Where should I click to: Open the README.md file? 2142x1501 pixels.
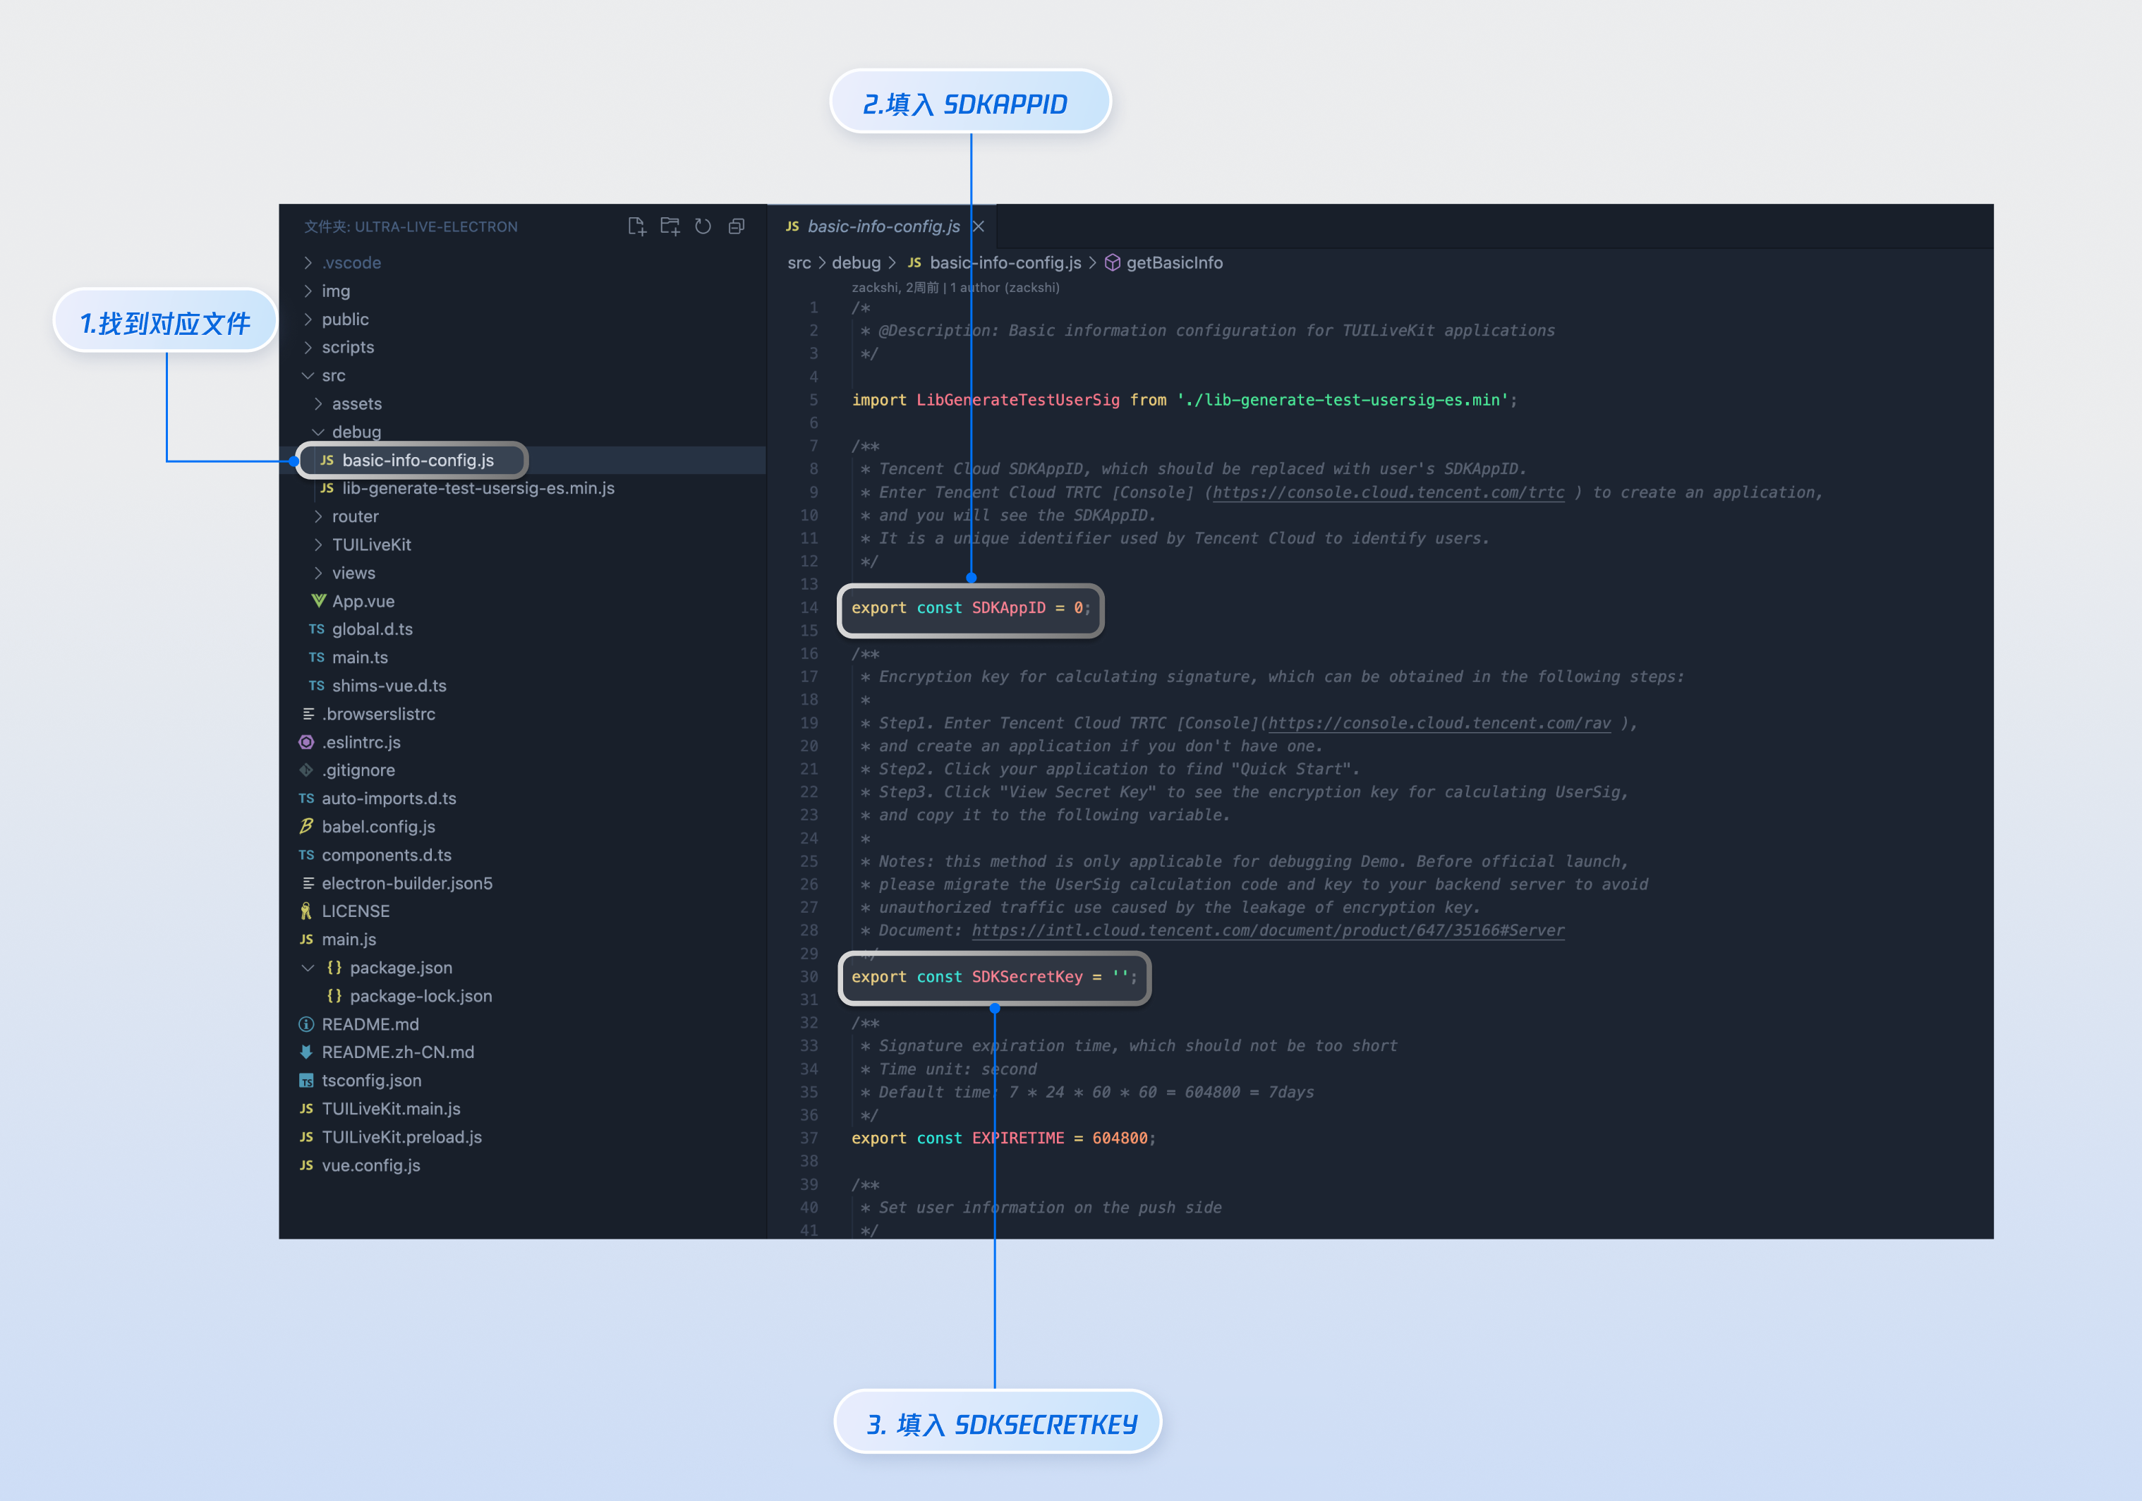point(370,1024)
